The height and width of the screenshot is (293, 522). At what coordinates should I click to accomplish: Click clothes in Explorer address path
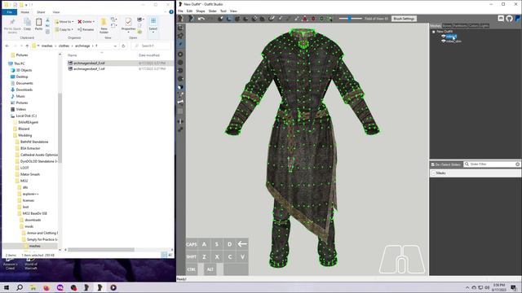(x=64, y=46)
